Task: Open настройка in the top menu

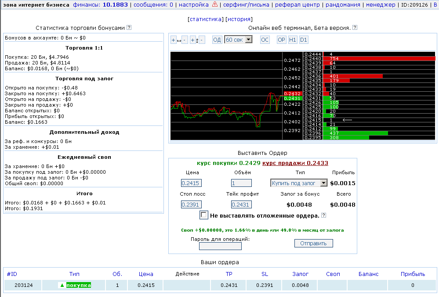Action: (193, 5)
